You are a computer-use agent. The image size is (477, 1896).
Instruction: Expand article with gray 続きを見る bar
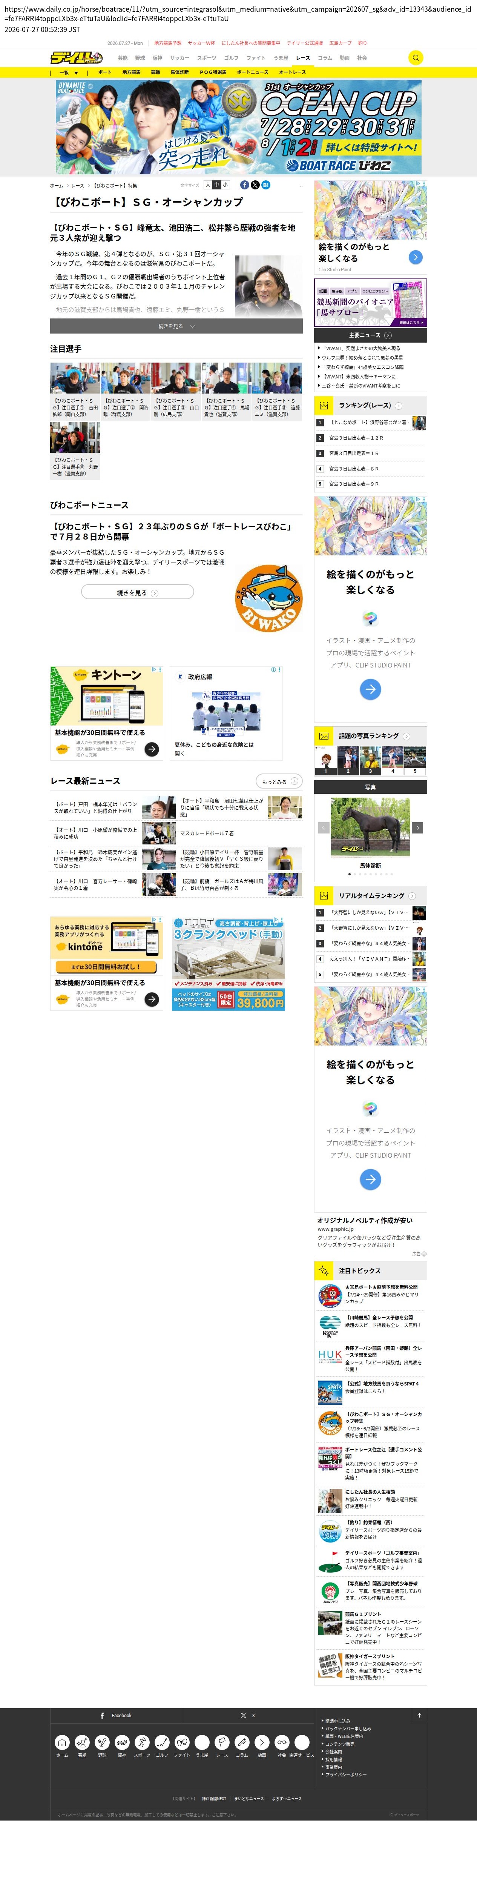point(176,326)
